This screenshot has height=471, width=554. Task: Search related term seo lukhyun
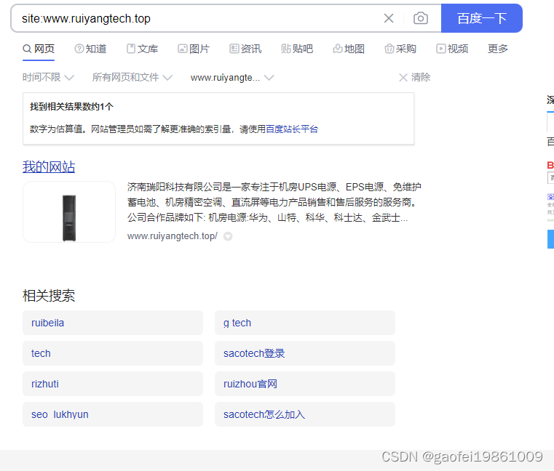(113, 414)
